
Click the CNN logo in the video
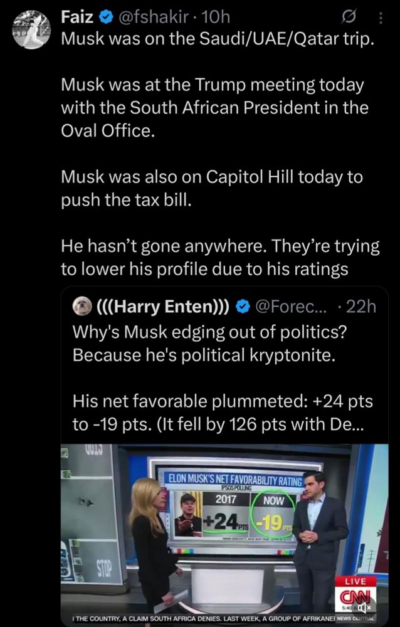[x=356, y=595]
